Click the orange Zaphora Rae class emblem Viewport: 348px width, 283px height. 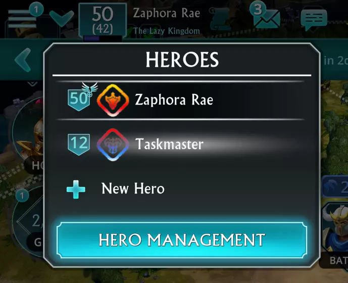pyautogui.click(x=113, y=100)
